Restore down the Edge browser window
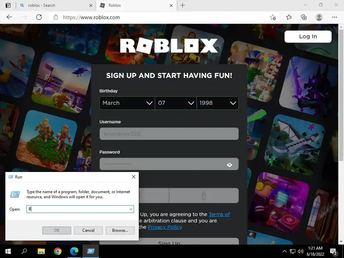Image resolution: width=344 pixels, height=258 pixels. [x=321, y=5]
